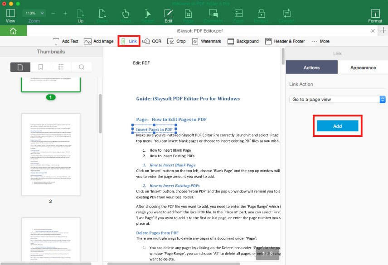Show page thumbnails panel icon
388x265 pixels.
pyautogui.click(x=20, y=67)
